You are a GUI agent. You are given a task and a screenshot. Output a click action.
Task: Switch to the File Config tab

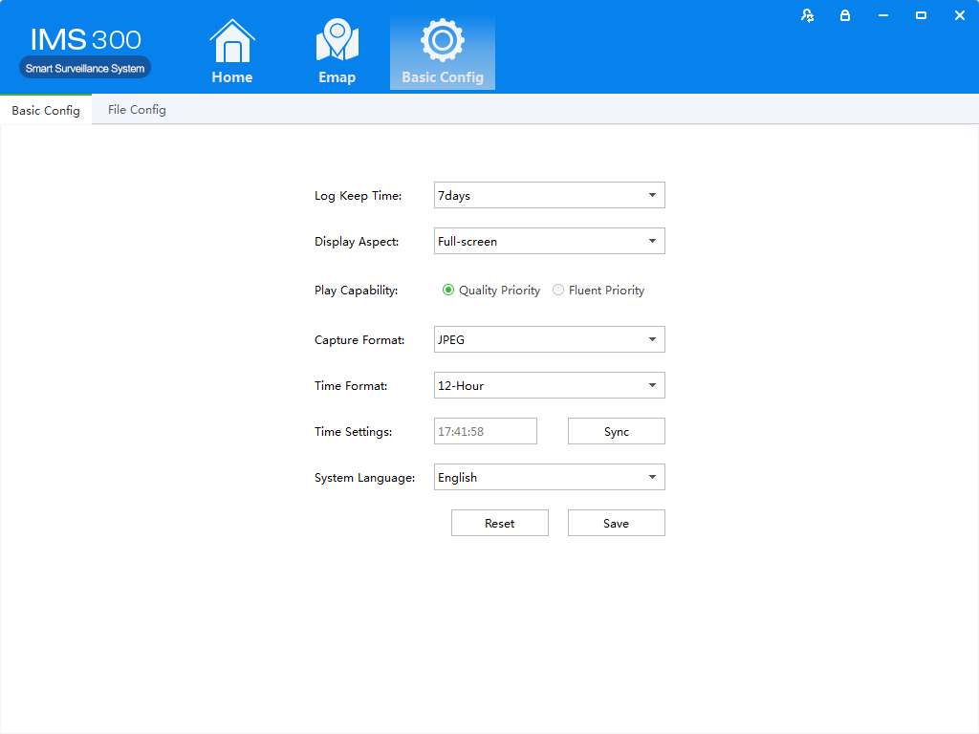tap(137, 110)
